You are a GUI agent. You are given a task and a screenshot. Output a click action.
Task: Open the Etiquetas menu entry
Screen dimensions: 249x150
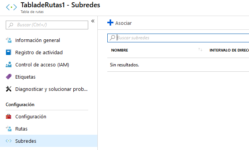(25, 77)
